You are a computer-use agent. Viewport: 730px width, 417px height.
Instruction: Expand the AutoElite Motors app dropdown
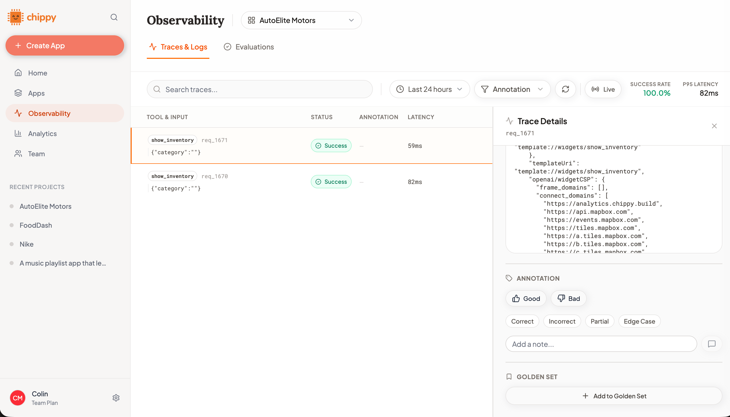[301, 20]
